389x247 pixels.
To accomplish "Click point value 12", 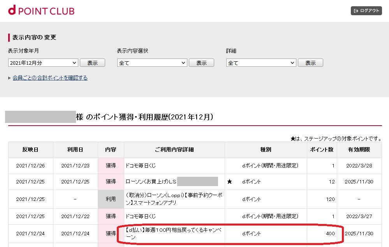I will click(x=332, y=182).
